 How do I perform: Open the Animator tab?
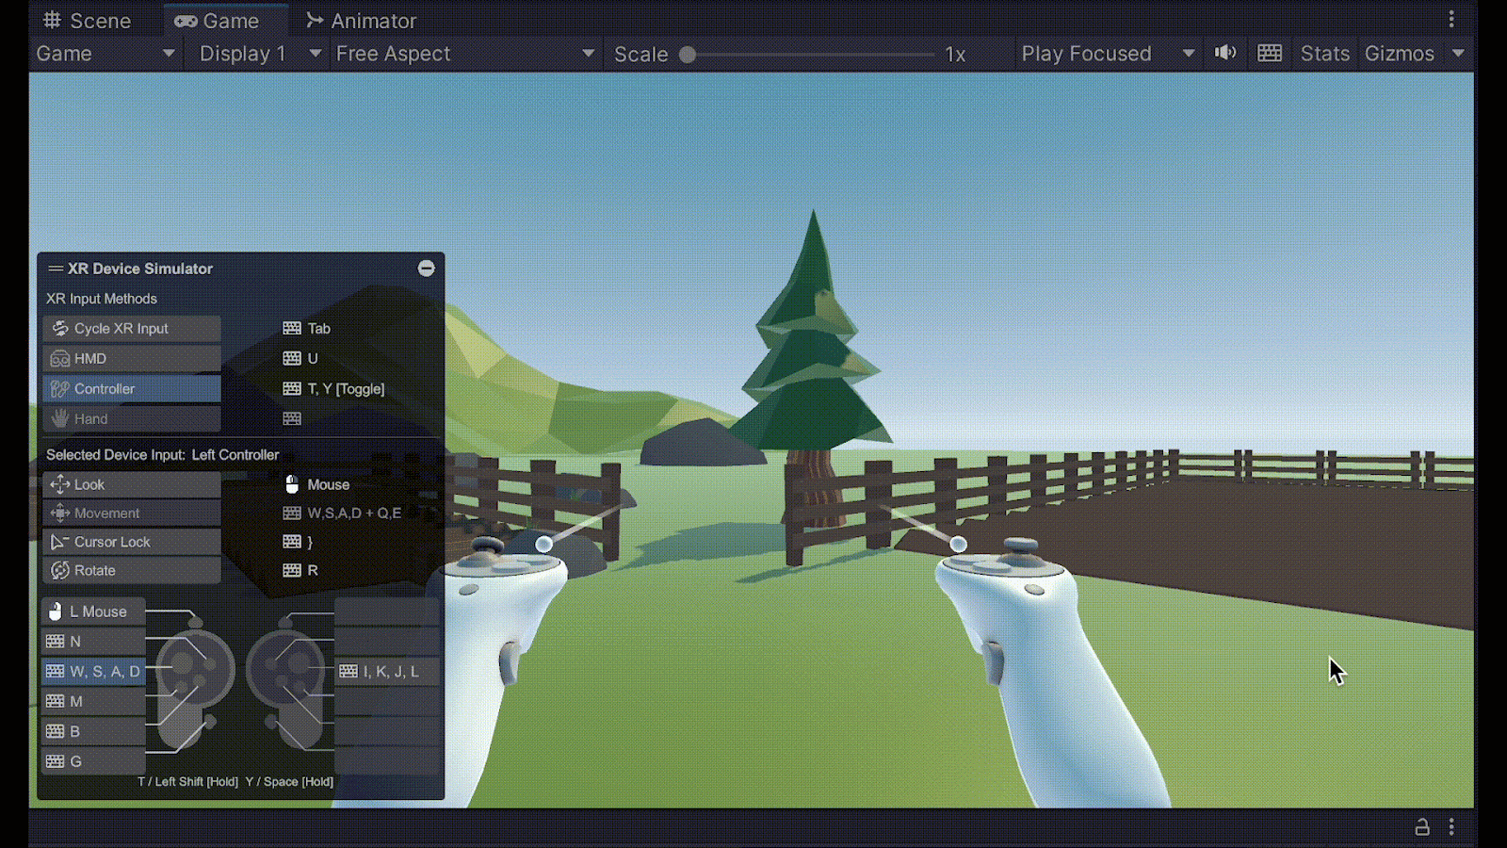click(362, 21)
